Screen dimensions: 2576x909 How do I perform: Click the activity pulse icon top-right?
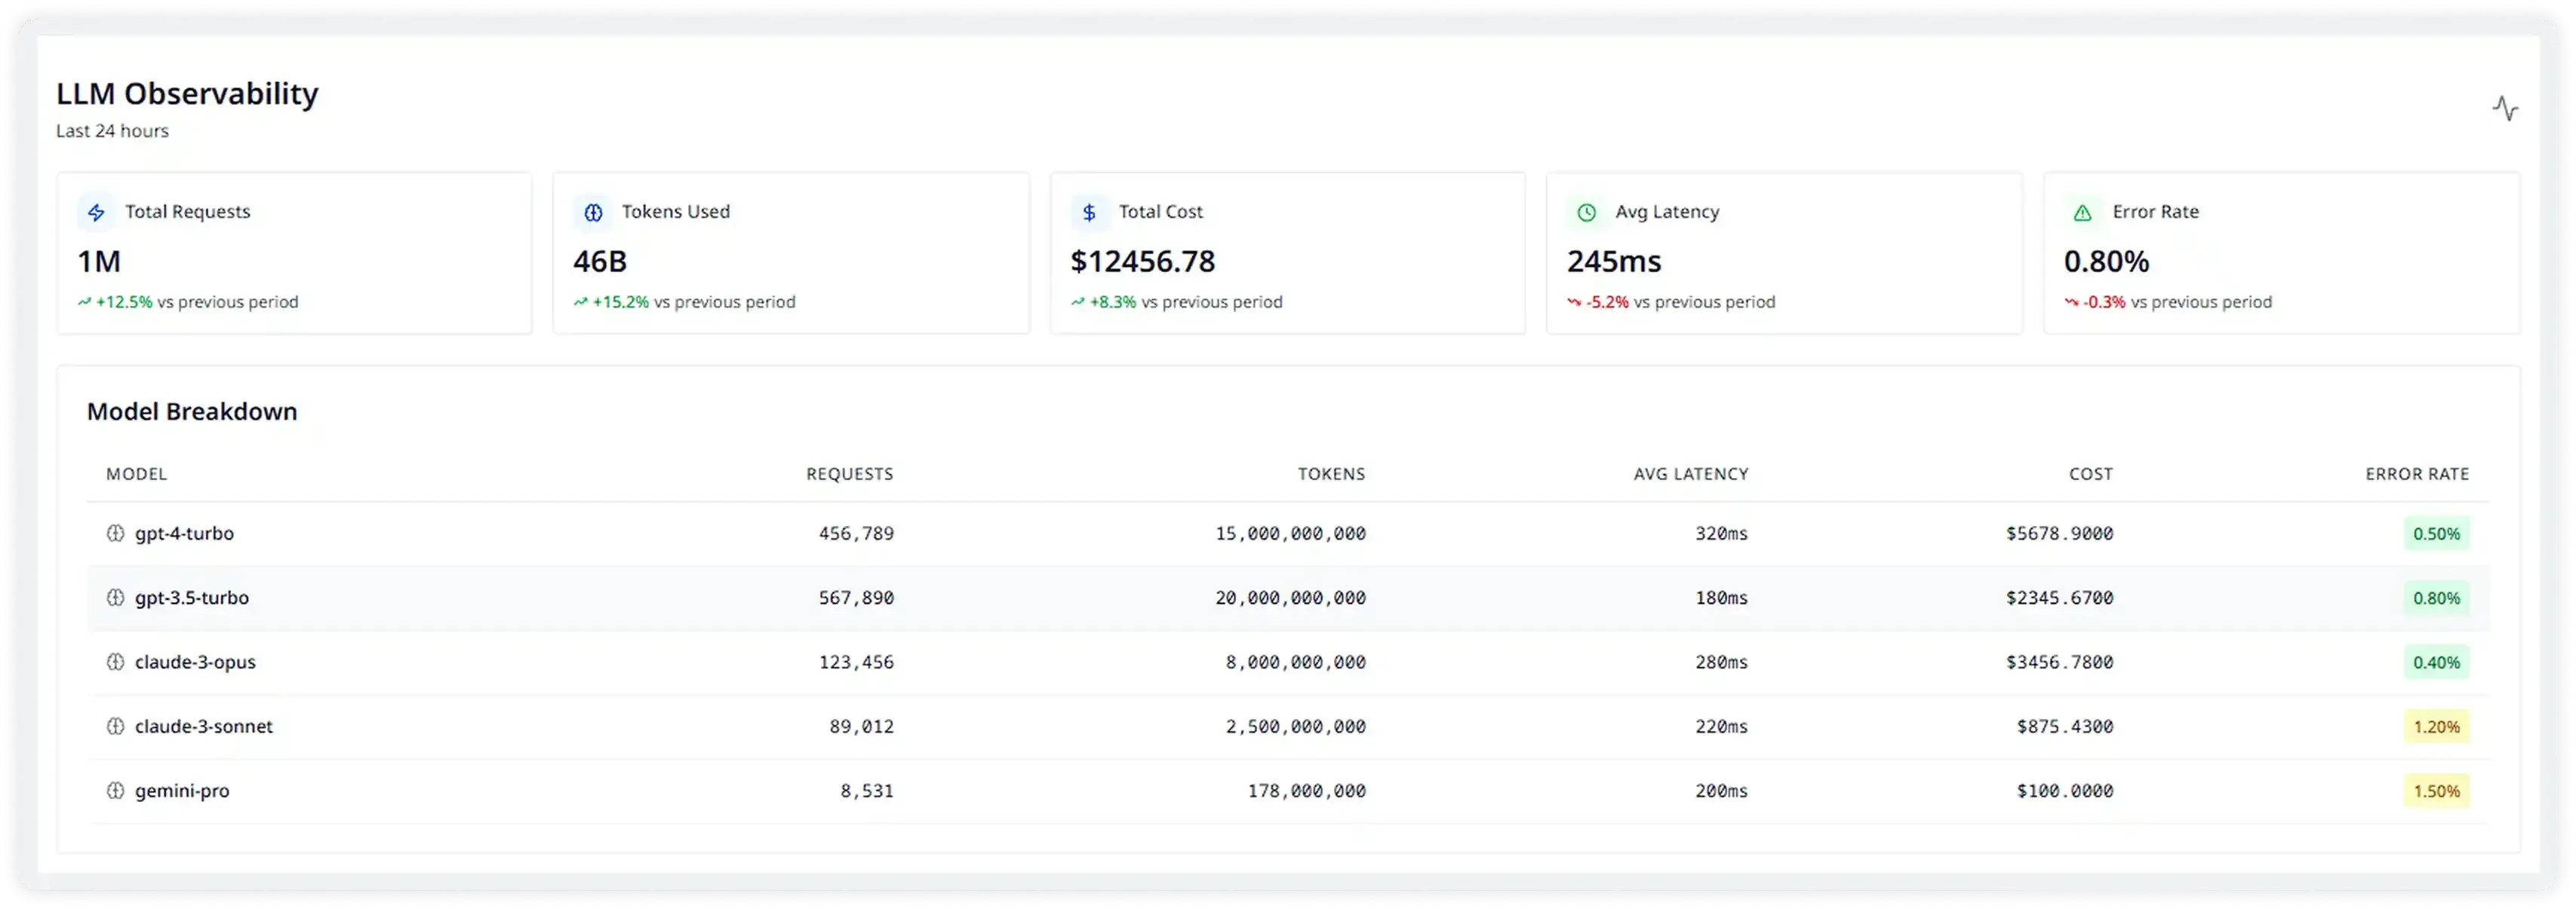(x=2504, y=108)
